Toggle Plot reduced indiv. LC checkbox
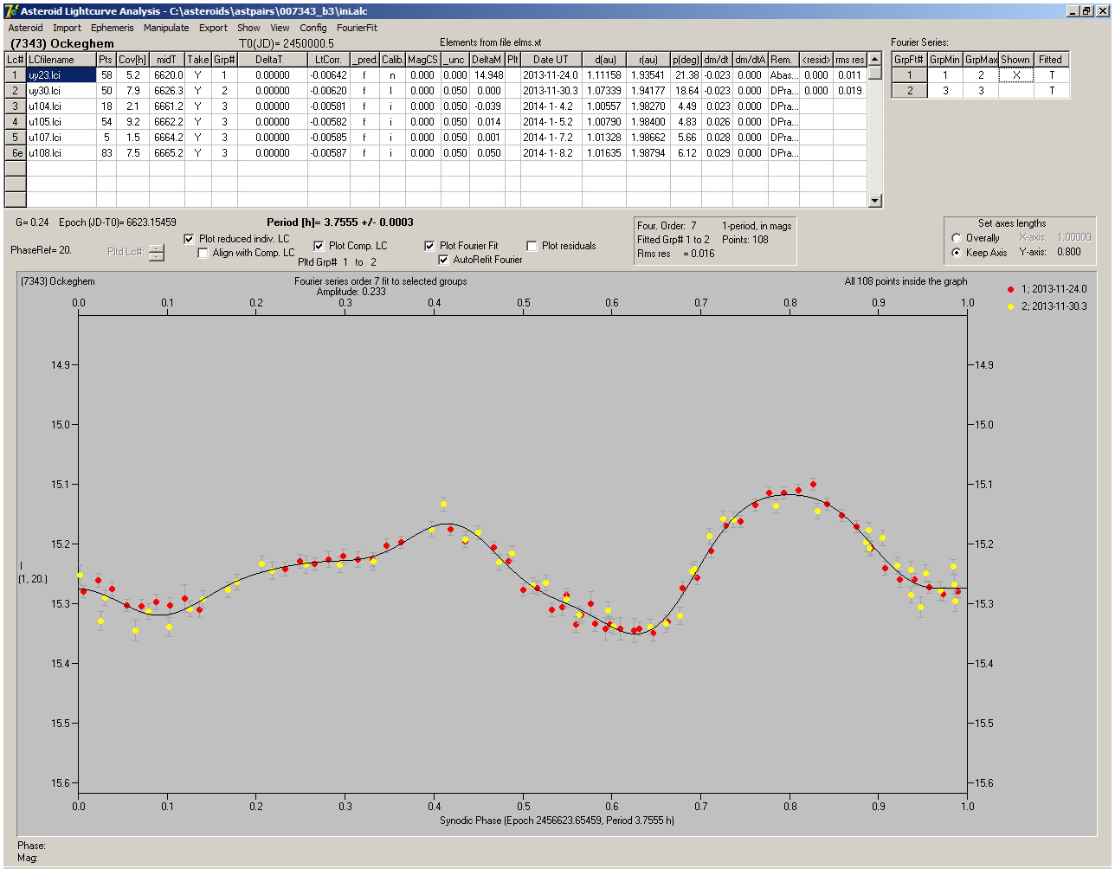The image size is (1115, 869). pos(190,238)
